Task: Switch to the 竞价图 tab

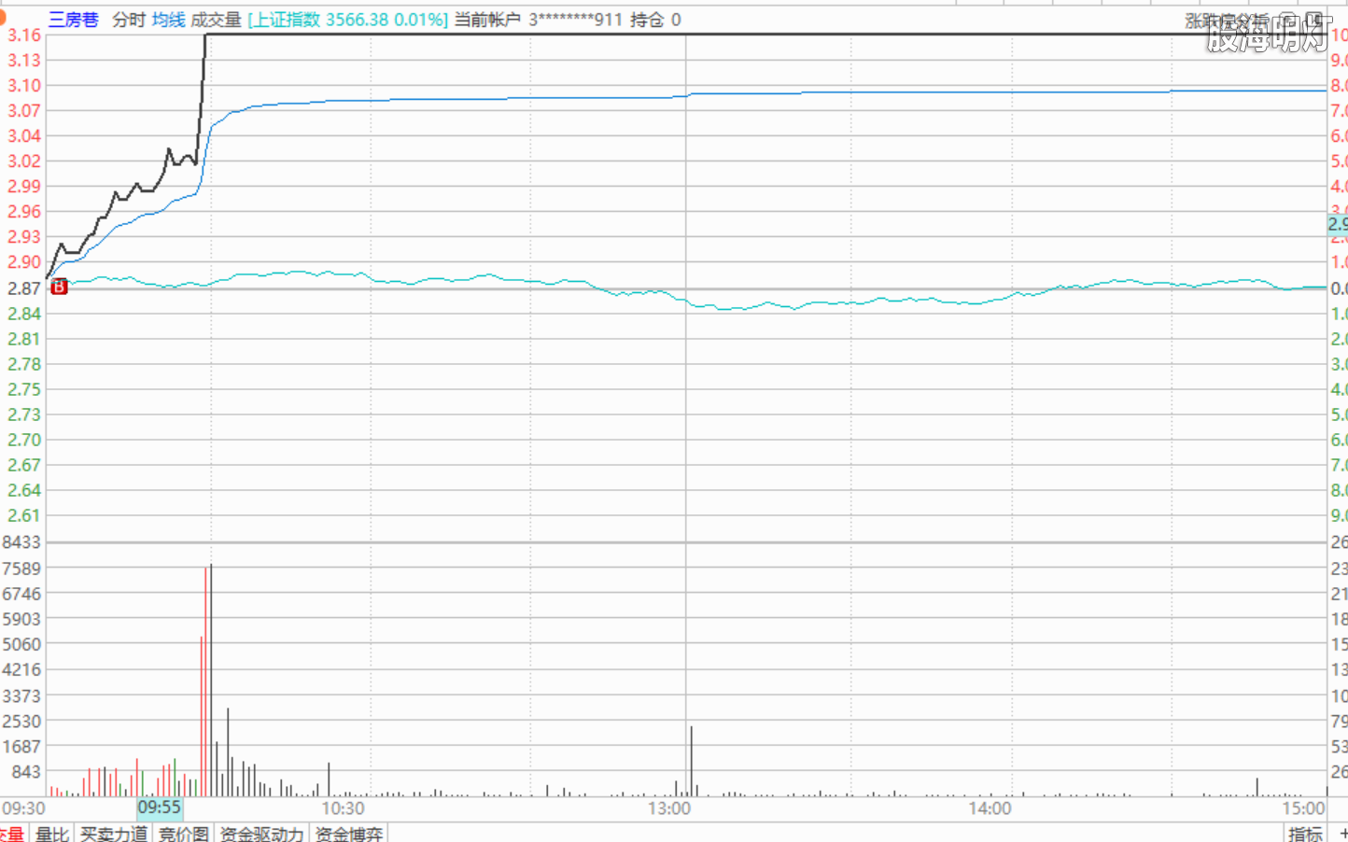Action: tap(183, 833)
